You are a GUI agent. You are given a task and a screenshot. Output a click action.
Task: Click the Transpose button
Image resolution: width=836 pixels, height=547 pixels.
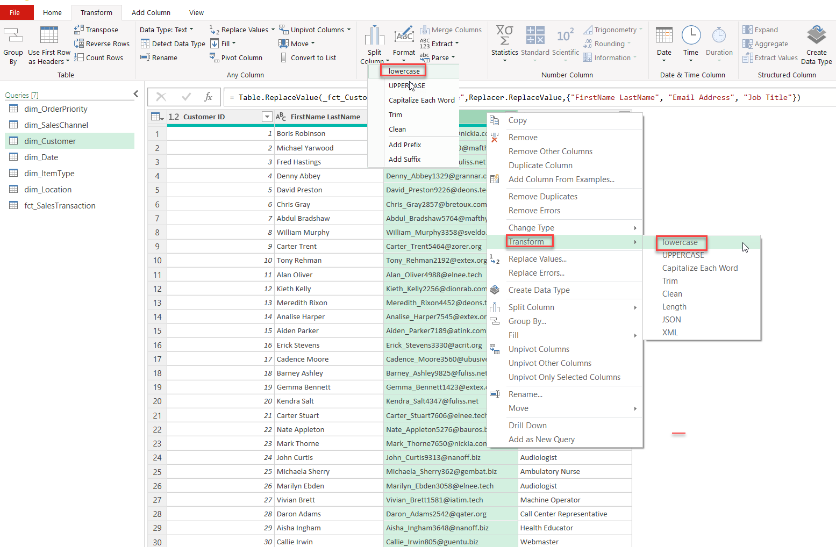[x=96, y=30]
